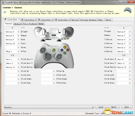Click the Load button

pos(101,107)
